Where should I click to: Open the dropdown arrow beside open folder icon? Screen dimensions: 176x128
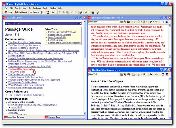[56, 12]
